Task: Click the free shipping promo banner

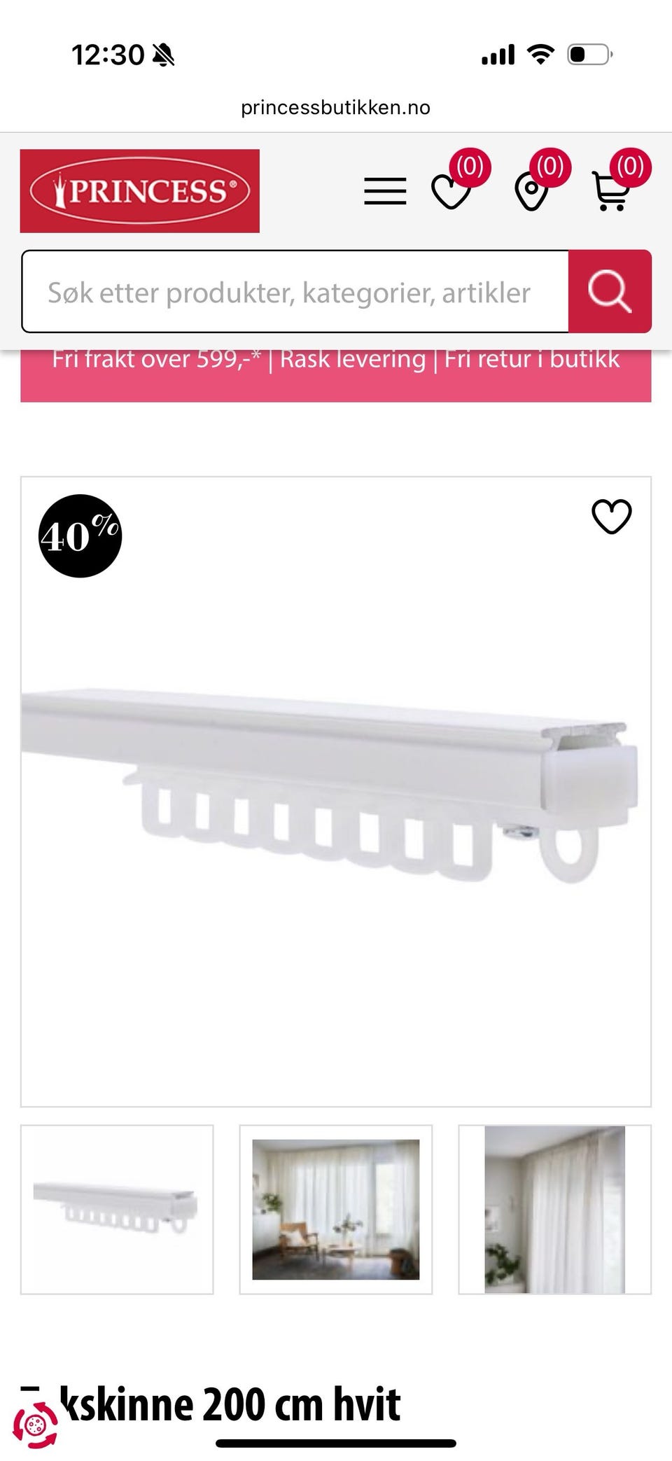Action: tap(336, 376)
